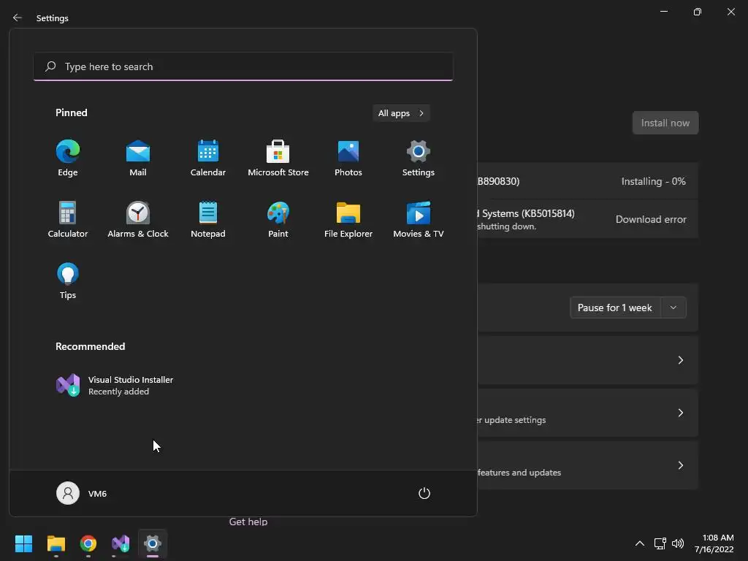Open recommended Visual Studio Installer
Viewport: 748px width, 561px height.
115,385
